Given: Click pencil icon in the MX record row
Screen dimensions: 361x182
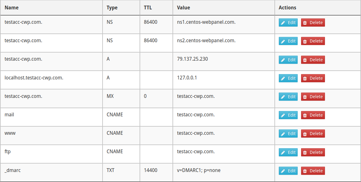Looking at the screenshot, I should tap(283, 97).
